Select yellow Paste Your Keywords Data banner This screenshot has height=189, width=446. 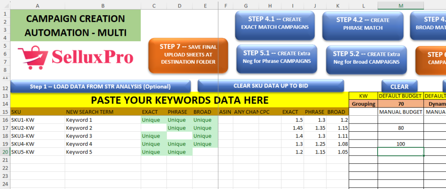coord(179,101)
